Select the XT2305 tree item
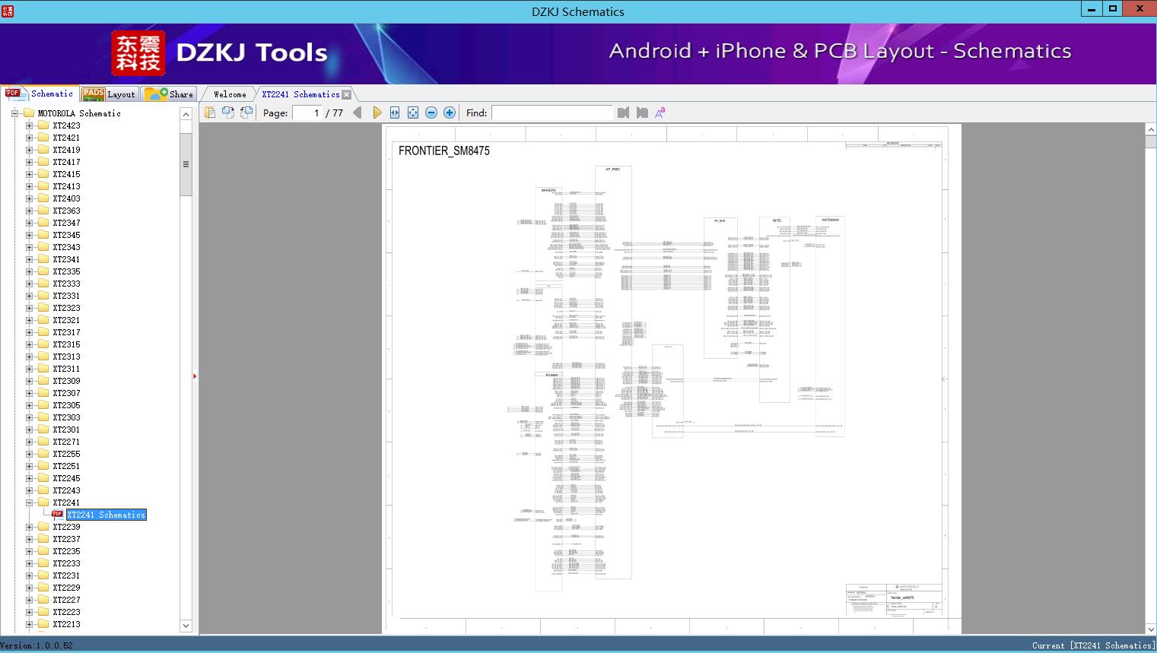Viewport: 1157px width, 653px height. click(66, 405)
